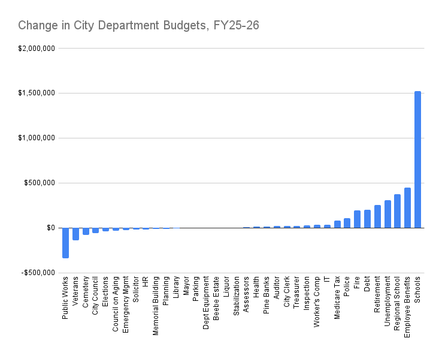Viewport: 442px width, 356px height.
Task: Select the Medicare Tax bar
Action: click(x=337, y=224)
